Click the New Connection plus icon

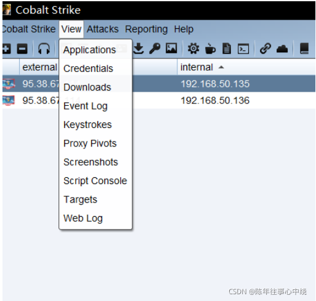pos(6,49)
